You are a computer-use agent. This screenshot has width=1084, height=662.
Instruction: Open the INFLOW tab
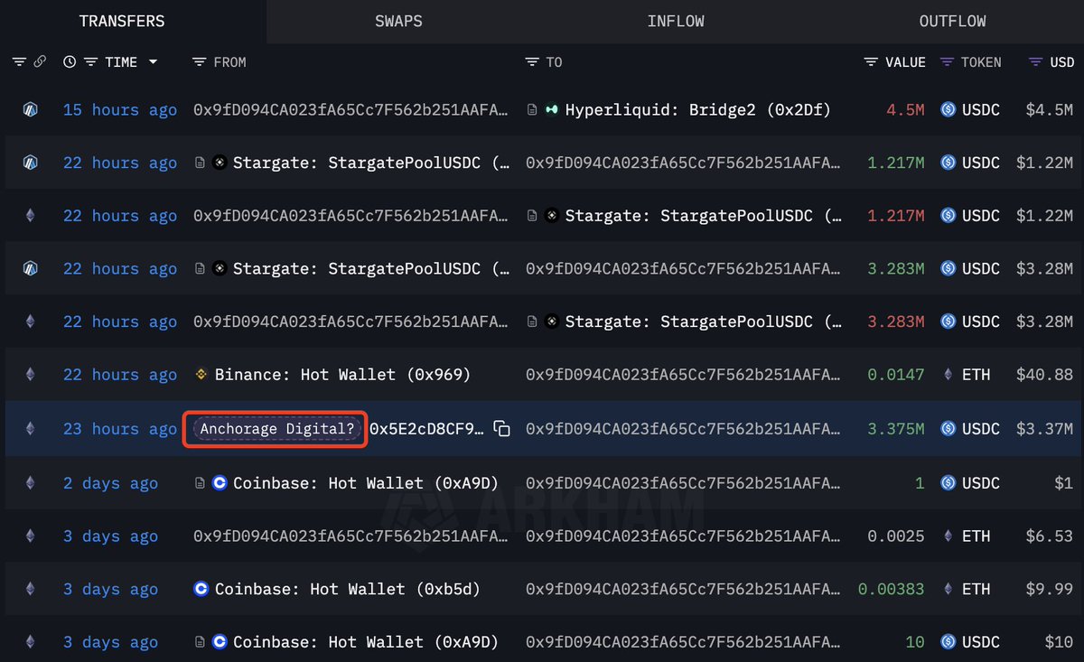[676, 21]
